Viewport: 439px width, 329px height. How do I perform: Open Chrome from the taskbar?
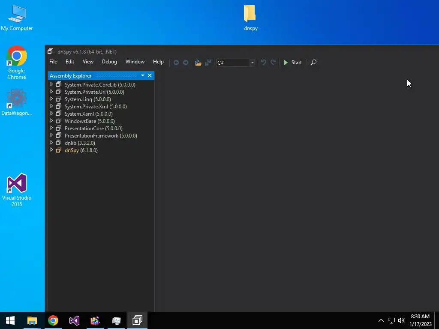point(53,320)
